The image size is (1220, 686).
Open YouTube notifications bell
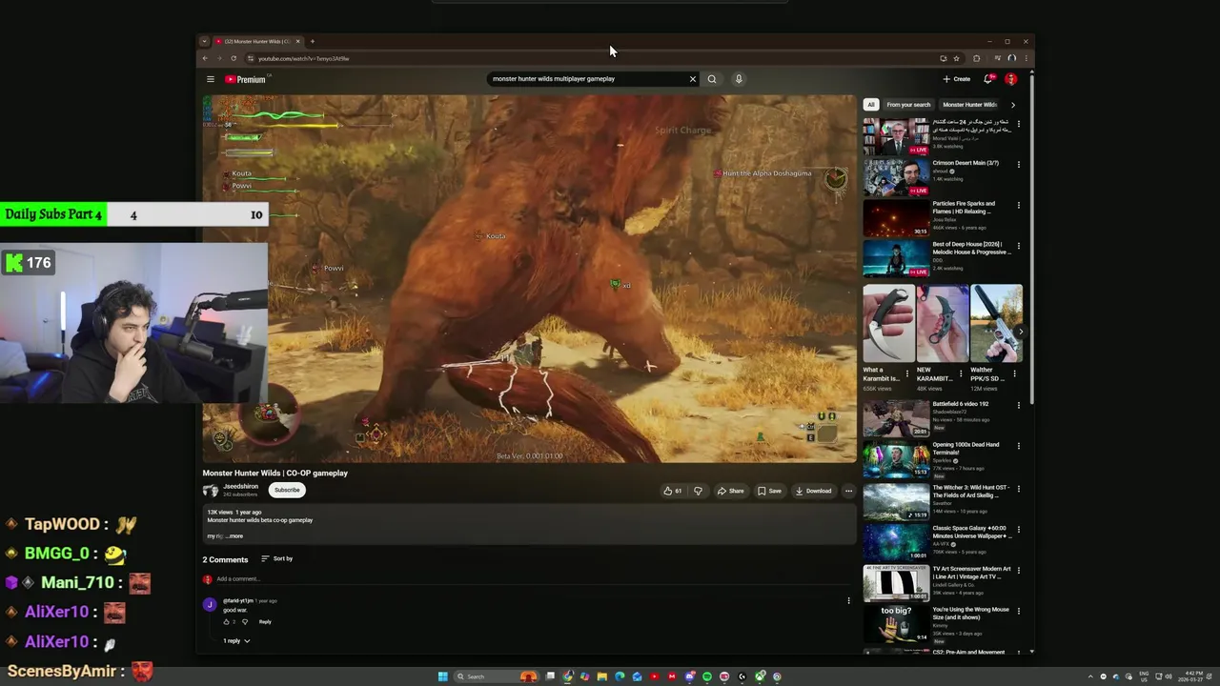coord(988,79)
